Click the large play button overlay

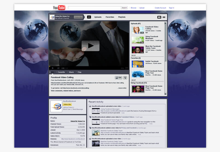(90, 46)
